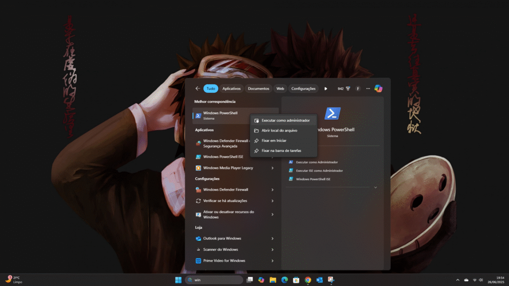This screenshot has width=509, height=286.
Task: Expand Prime Video for Windows chevron
Action: point(272,261)
